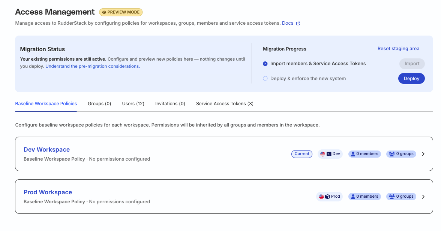Click the US flag icon in Prod badge
Image resolution: width=441 pixels, height=231 pixels.
tap(321, 197)
